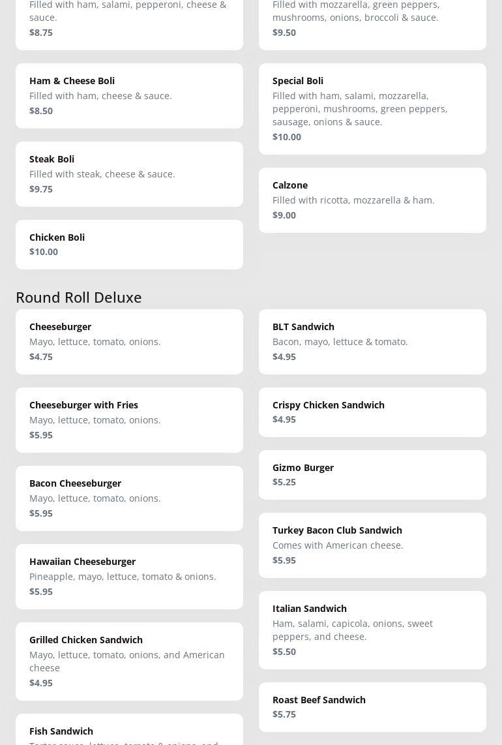Open the Special Boli menu card
The image size is (502, 745).
point(372,109)
